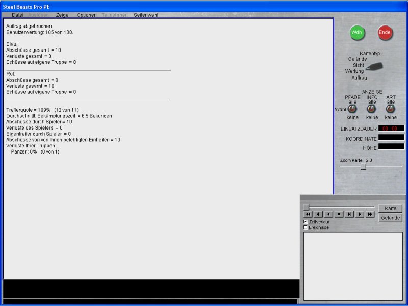Viewport: 408px width, 306px height.
Task: Toggle the ART display knob
Action: coord(391,109)
